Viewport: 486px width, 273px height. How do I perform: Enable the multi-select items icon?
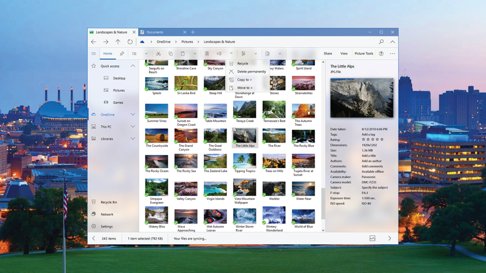point(134,53)
